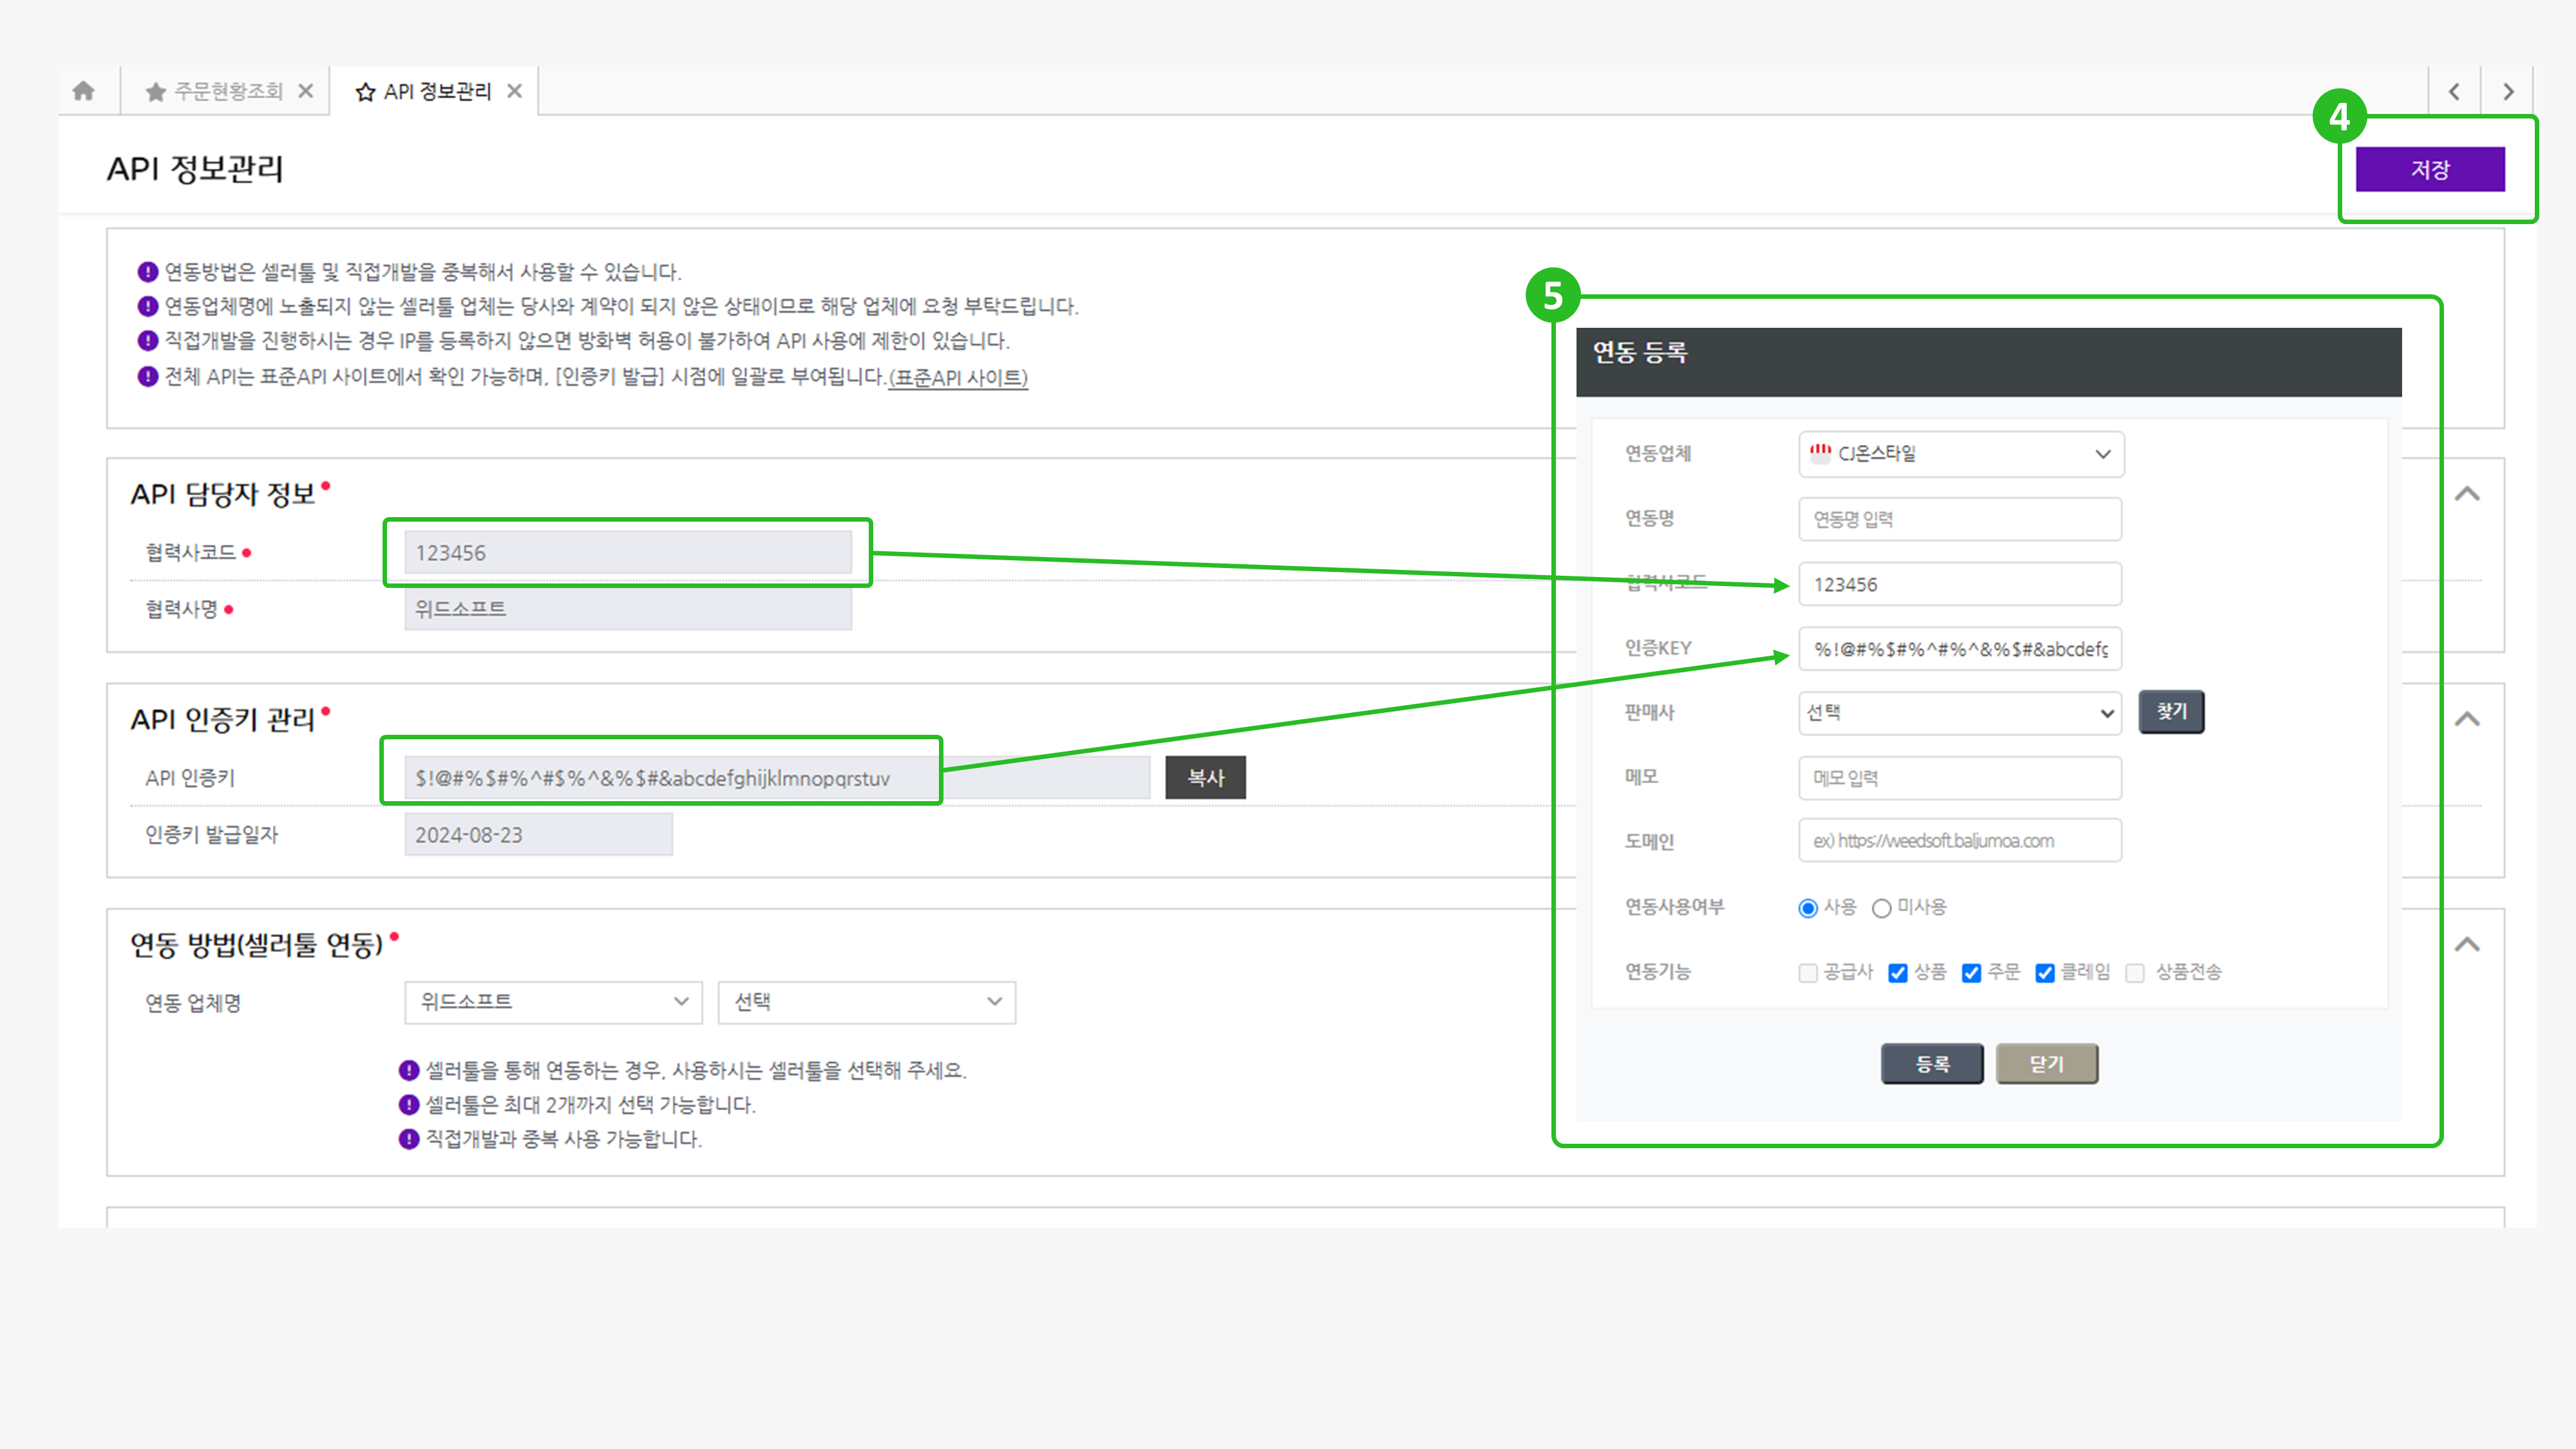Viewport: 2576px width, 1449px height.
Task: Toggle the 클레임 checkbox
Action: coord(2045,973)
